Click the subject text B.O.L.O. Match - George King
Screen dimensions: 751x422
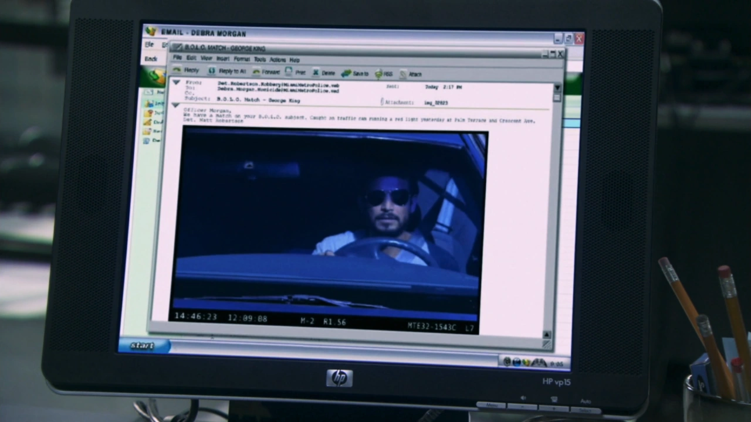258,100
